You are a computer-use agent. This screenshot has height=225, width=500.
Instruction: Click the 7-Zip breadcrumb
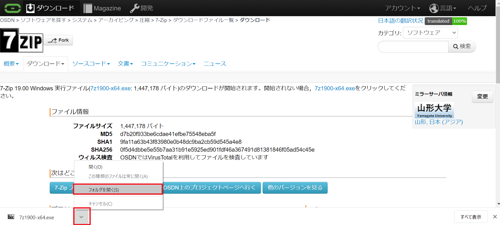(x=161, y=20)
